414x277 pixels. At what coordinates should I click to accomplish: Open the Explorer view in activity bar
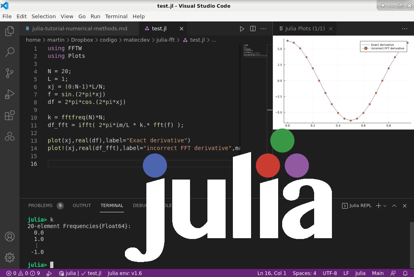[10, 31]
